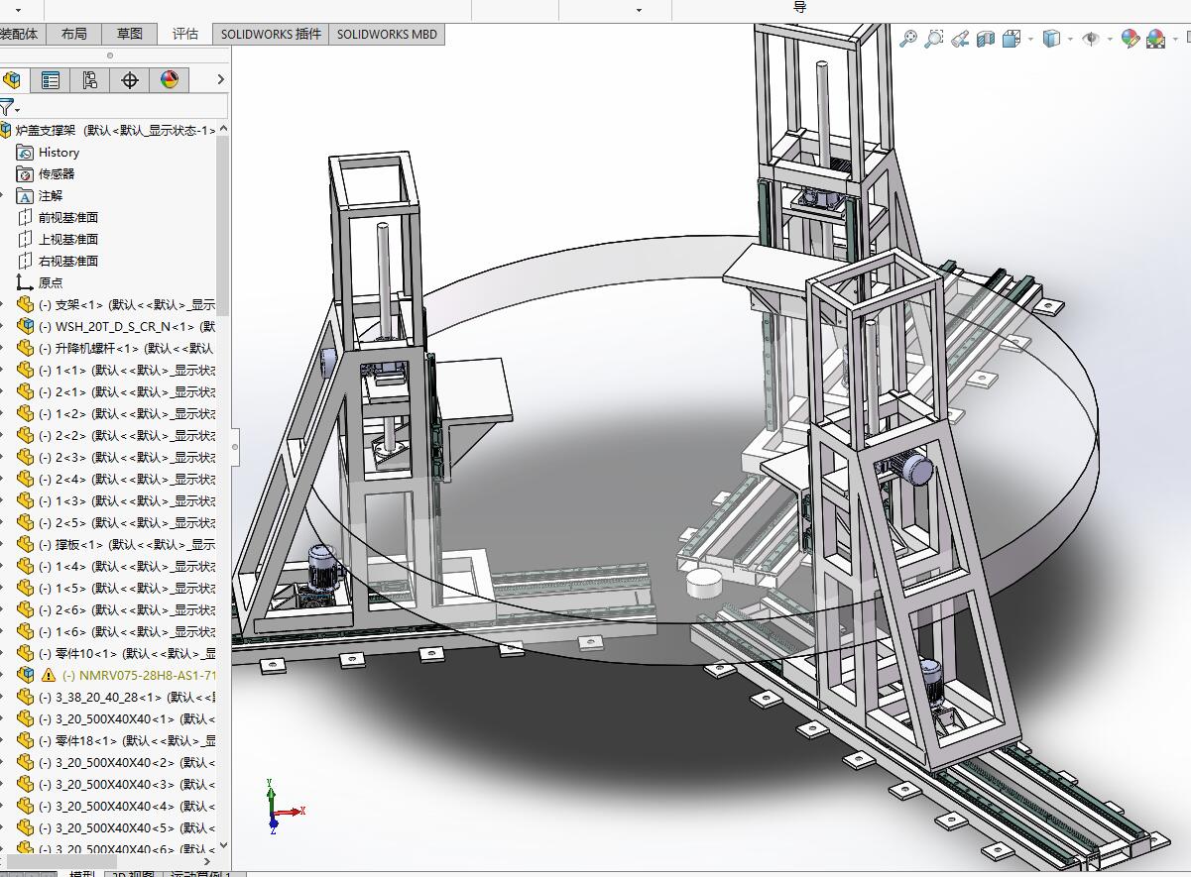1191x877 pixels.
Task: Open the PropertyManager panel tab
Action: click(x=51, y=80)
